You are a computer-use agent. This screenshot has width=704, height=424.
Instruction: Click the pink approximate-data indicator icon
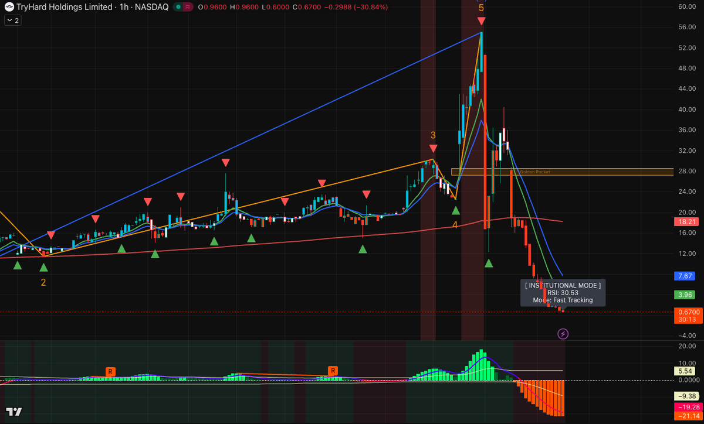188,7
